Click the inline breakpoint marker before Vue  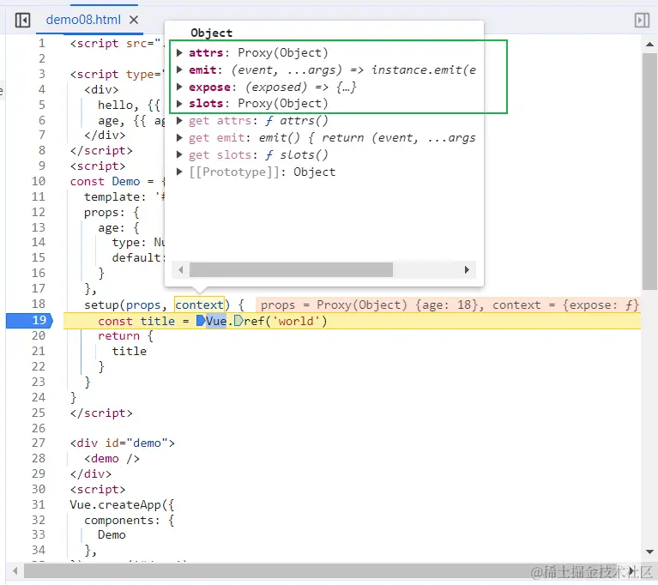point(201,321)
